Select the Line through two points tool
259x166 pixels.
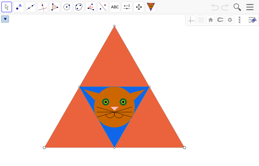[x=31, y=7]
